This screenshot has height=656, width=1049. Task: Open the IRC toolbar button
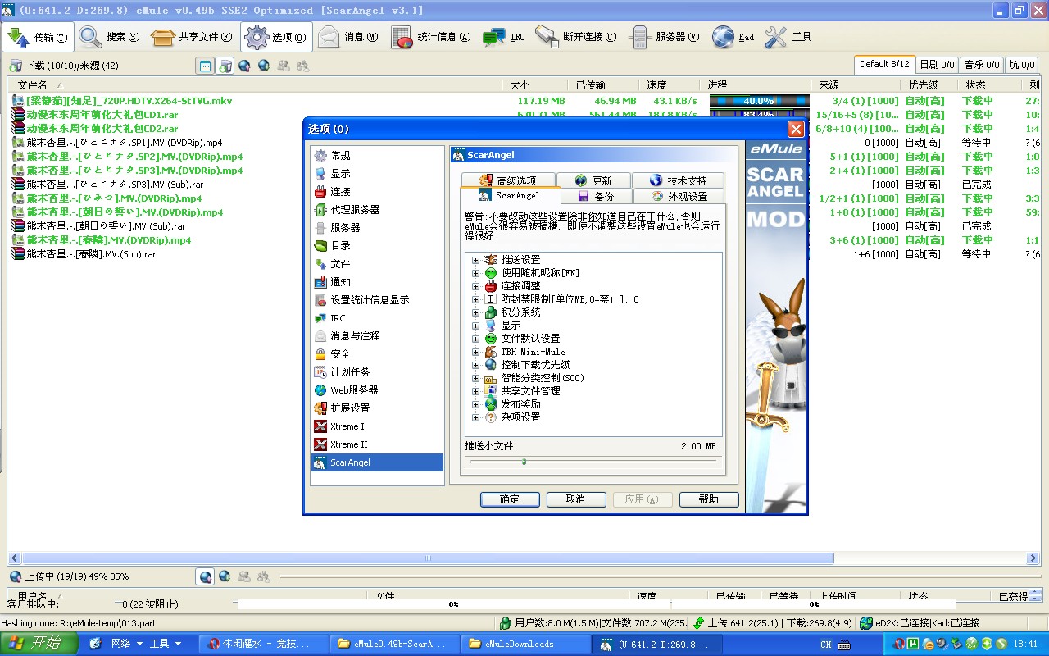tap(504, 37)
